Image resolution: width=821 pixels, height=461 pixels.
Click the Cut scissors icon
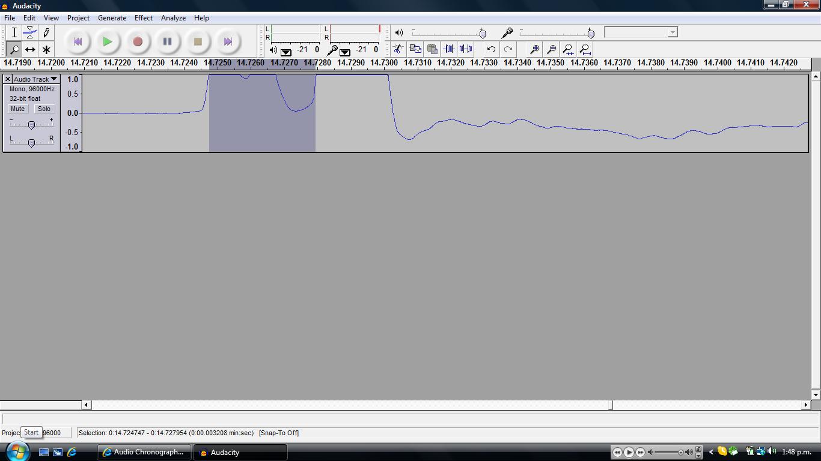[398, 49]
